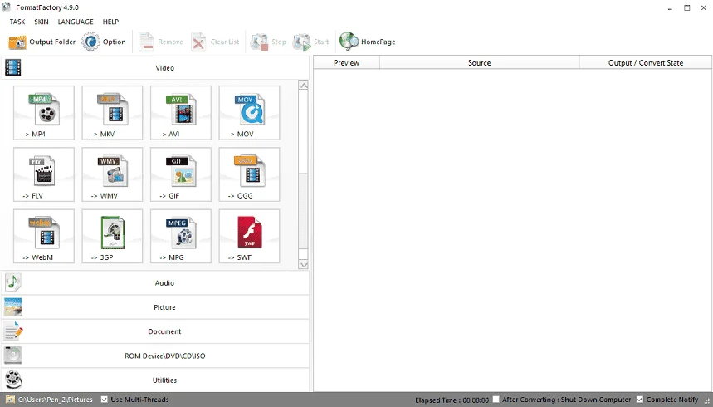
Task: Open the Output Folder toolbar button
Action: (42, 42)
